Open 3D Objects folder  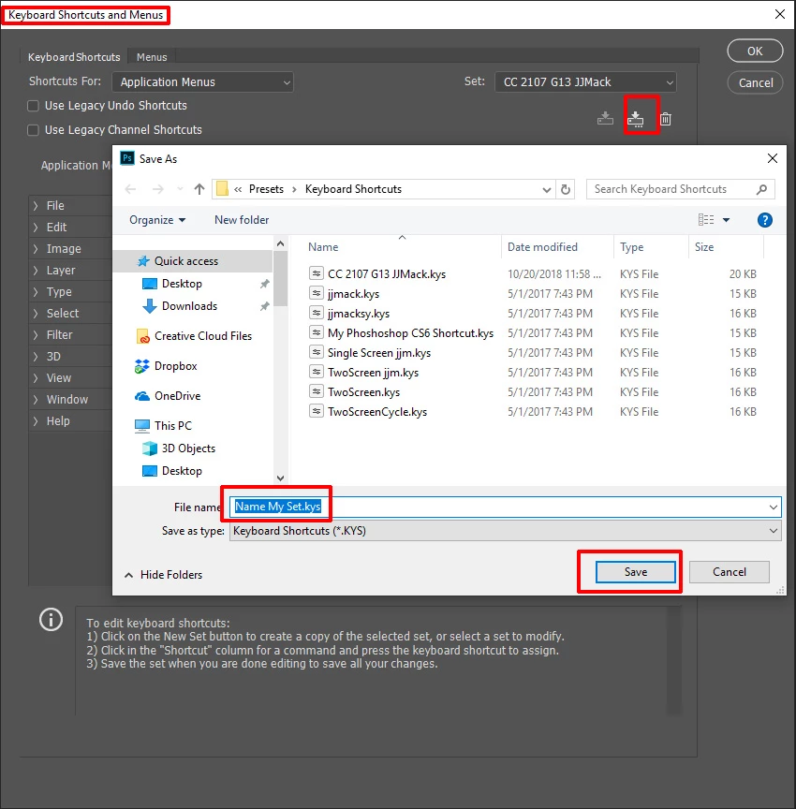[188, 449]
